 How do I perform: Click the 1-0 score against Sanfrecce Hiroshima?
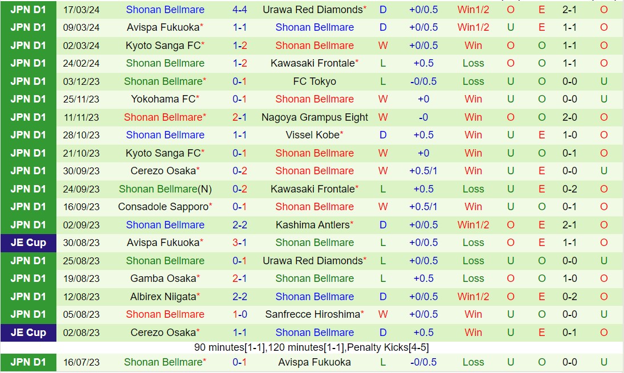point(239,314)
